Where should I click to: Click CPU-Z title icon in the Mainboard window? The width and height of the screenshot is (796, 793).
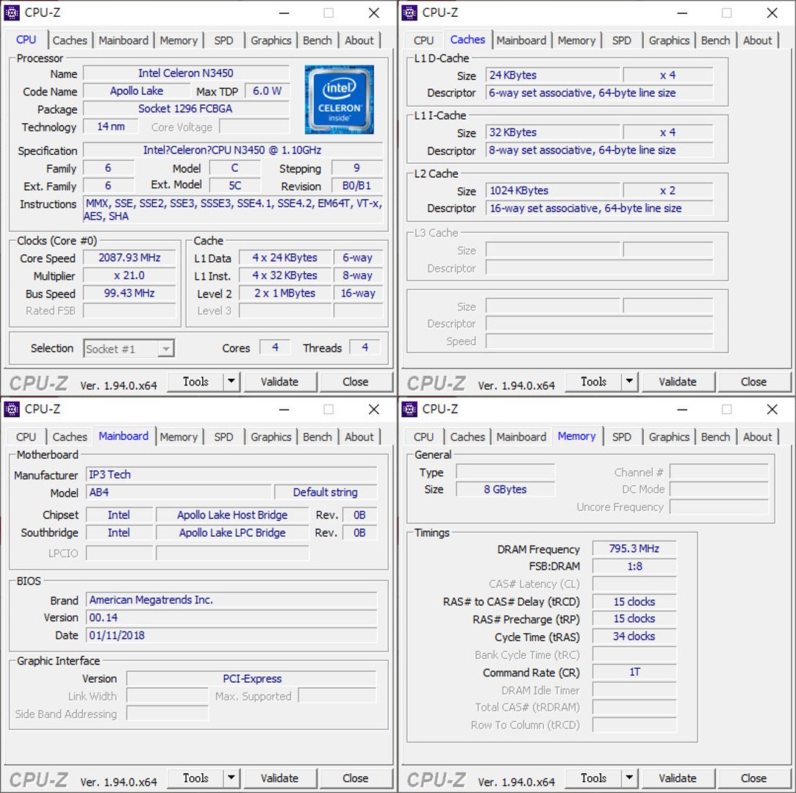pos(12,409)
